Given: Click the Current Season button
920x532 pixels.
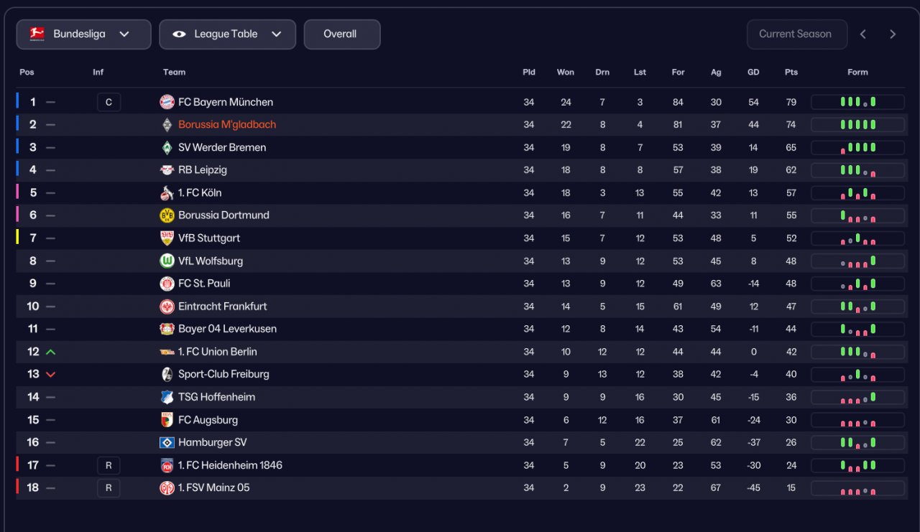Looking at the screenshot, I should click(x=796, y=34).
